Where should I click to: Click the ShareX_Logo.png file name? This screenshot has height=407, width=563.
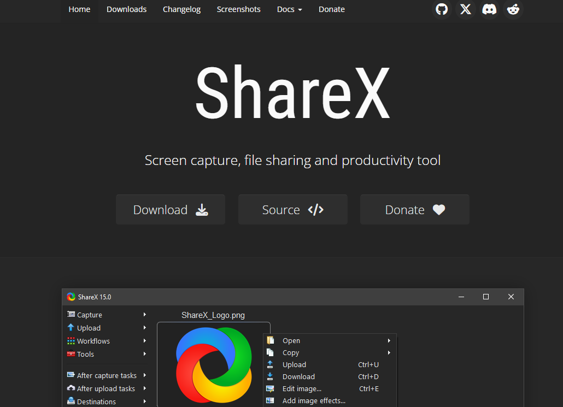[213, 315]
